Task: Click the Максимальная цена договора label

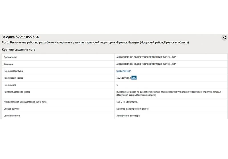Action: [25, 102]
